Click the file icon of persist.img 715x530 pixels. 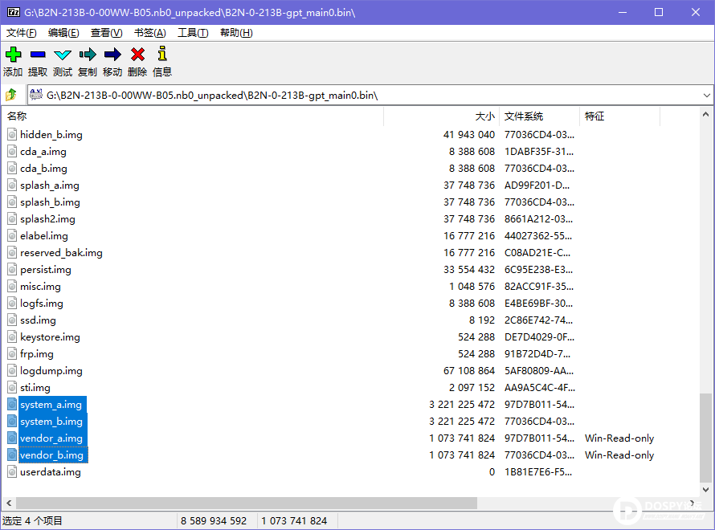tap(12, 269)
